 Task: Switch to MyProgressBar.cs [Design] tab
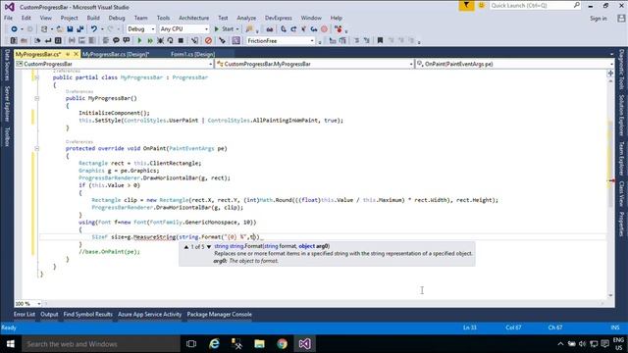coord(116,54)
